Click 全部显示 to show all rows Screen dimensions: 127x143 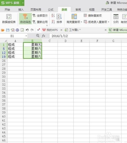click(x=40, y=16)
